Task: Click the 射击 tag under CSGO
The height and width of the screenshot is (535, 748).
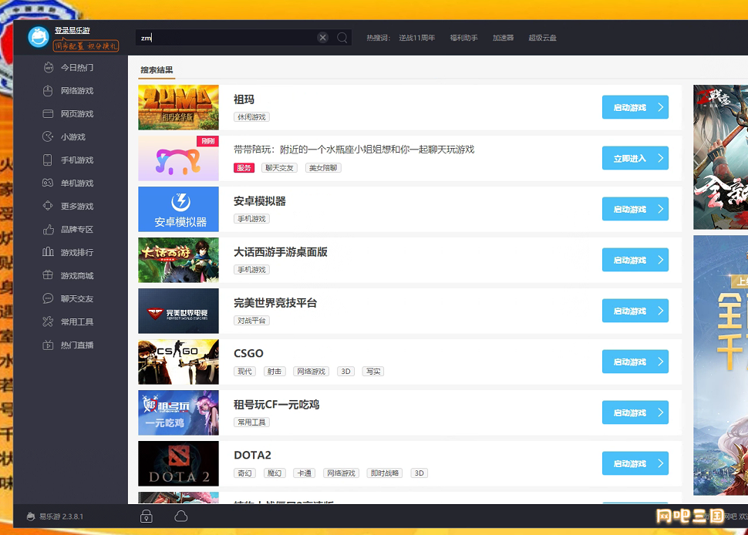Action: click(x=275, y=372)
